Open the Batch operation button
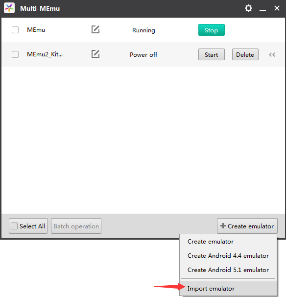 76,226
